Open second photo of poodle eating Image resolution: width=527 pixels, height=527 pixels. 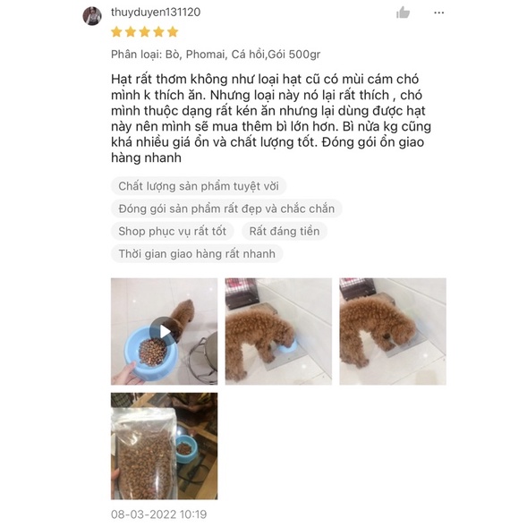click(x=278, y=331)
